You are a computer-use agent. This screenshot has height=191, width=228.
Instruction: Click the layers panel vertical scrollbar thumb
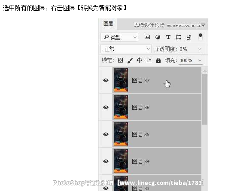[205, 99]
